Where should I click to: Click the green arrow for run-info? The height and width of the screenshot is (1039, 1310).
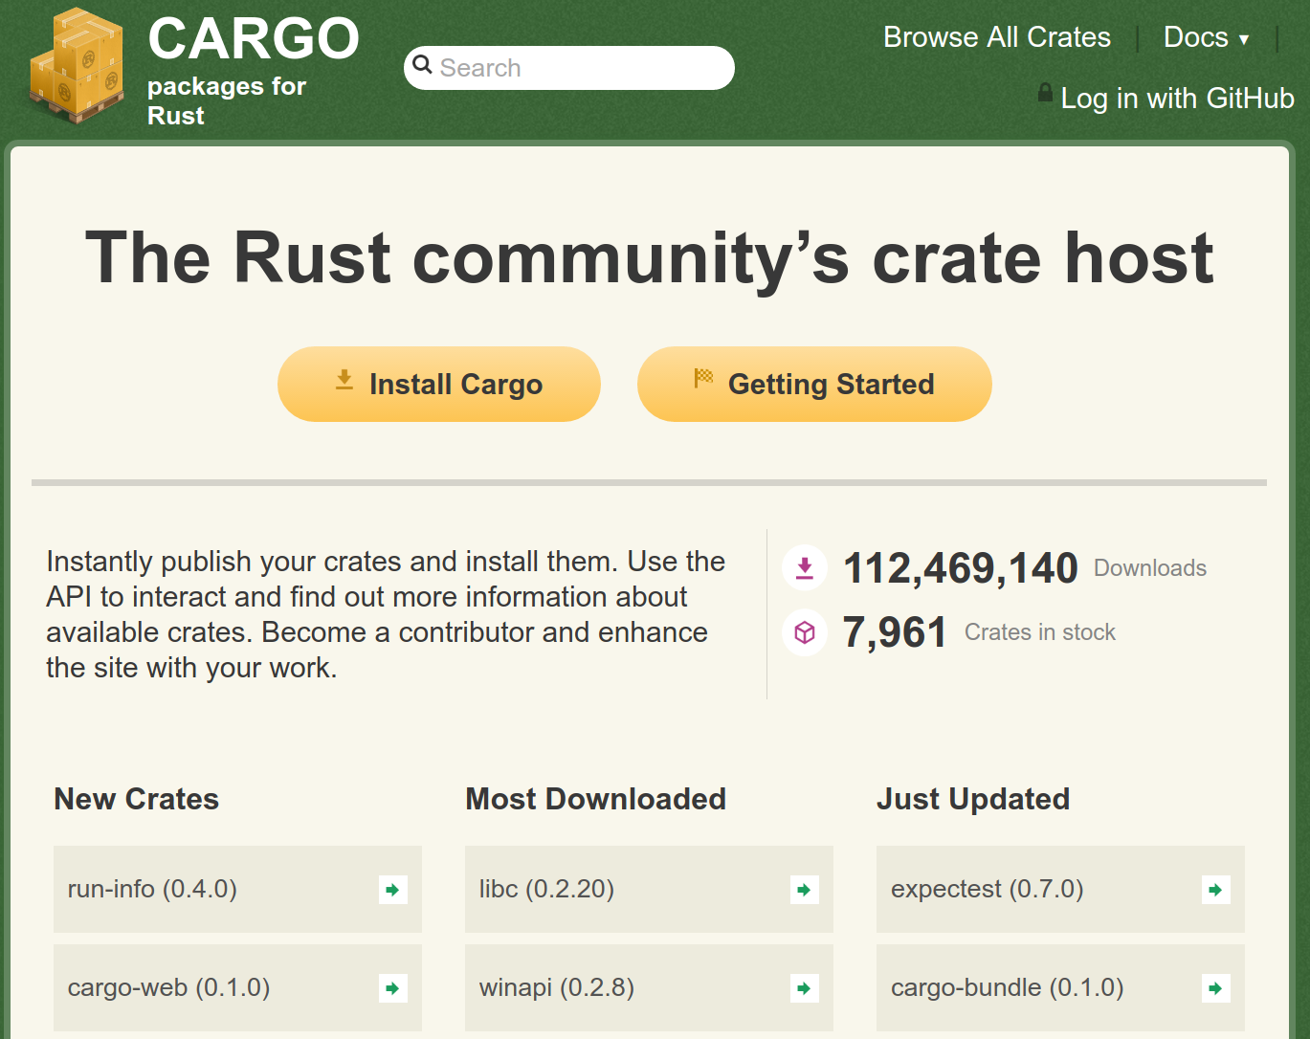click(x=392, y=890)
